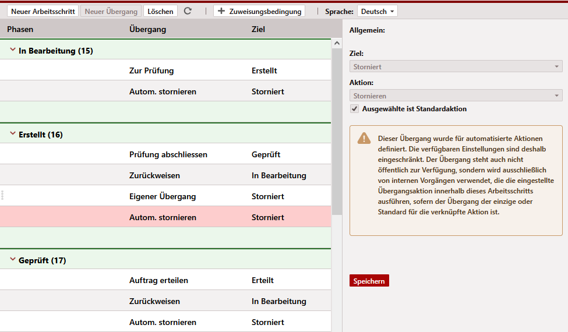The width and height of the screenshot is (568, 332).
Task: Click the plus icon for Zuweisungsbedingung
Action: 221,11
